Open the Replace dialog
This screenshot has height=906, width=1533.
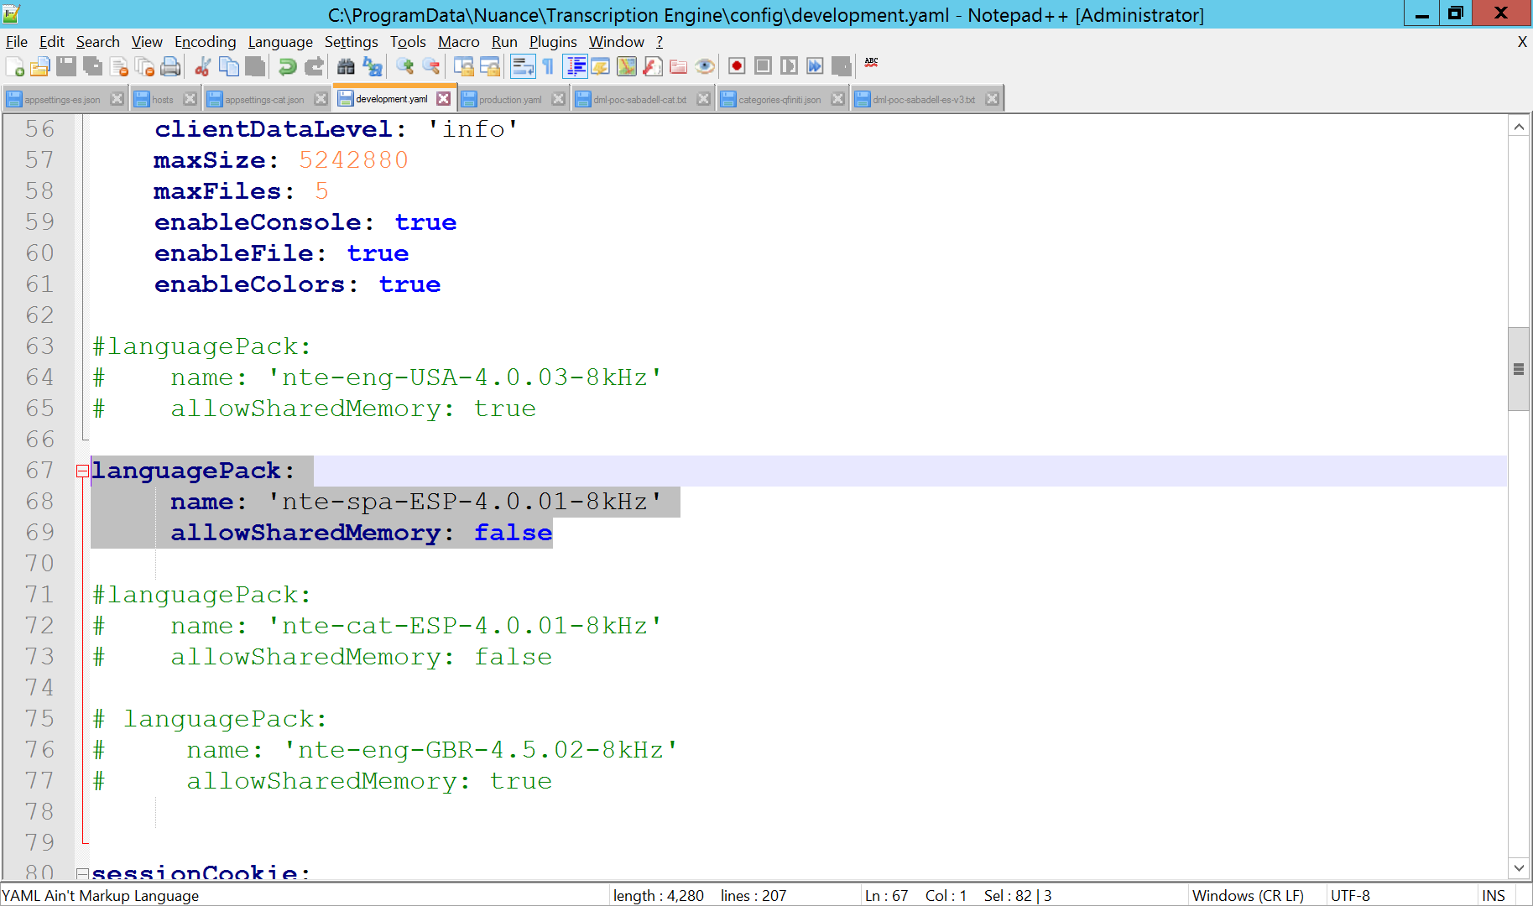coord(372,66)
